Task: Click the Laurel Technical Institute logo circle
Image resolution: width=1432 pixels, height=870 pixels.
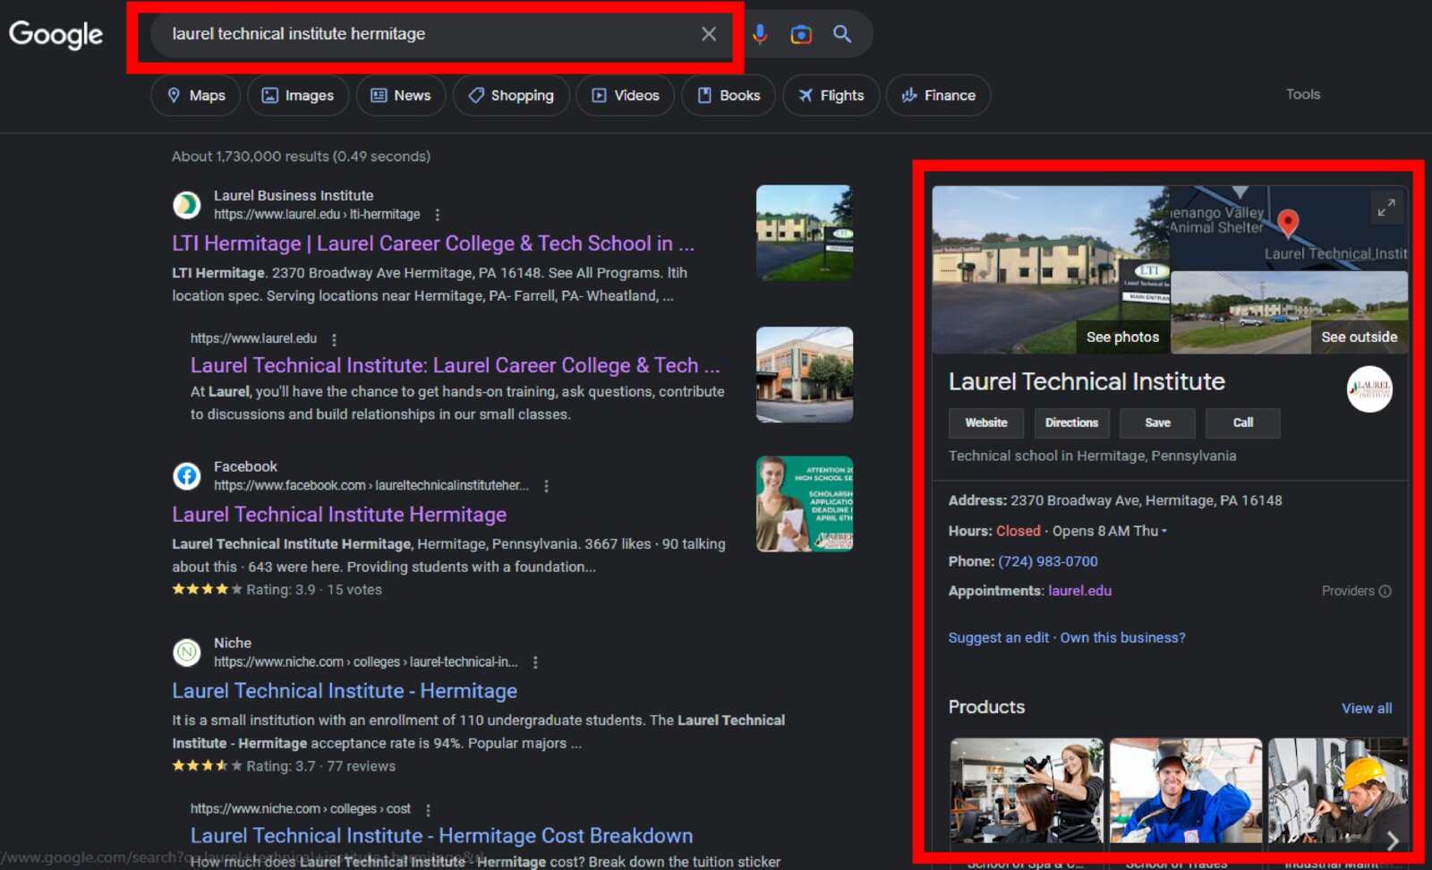Action: (1369, 388)
